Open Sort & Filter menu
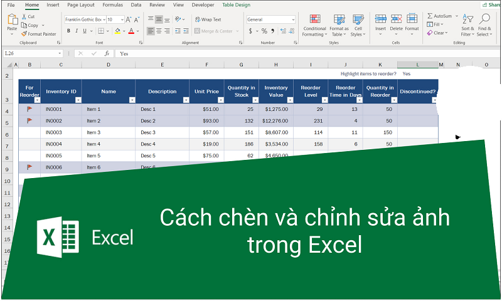 [467, 26]
